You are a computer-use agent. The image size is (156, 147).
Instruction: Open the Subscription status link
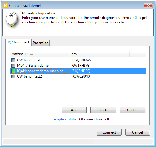click(x=62, y=119)
